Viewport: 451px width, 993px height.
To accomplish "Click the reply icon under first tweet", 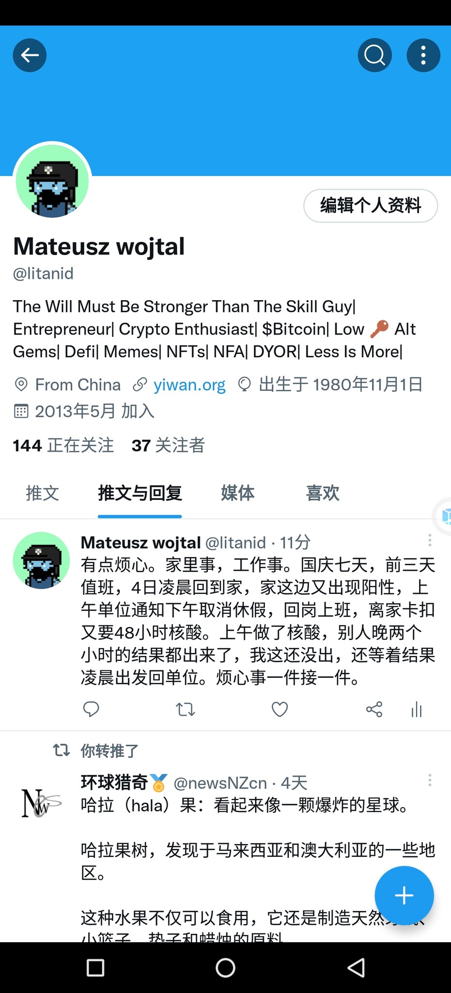I will point(91,709).
